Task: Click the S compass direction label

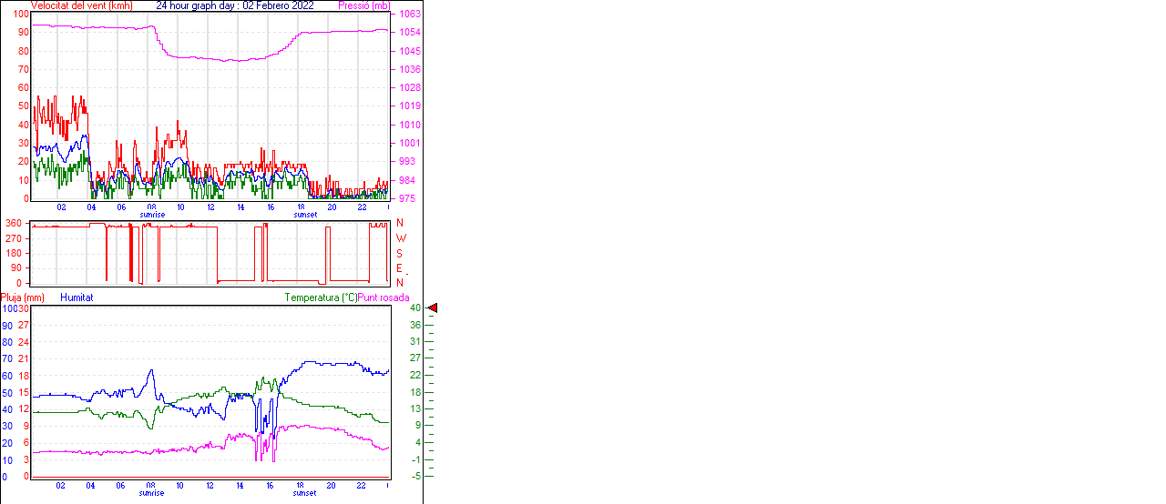Action: point(400,253)
